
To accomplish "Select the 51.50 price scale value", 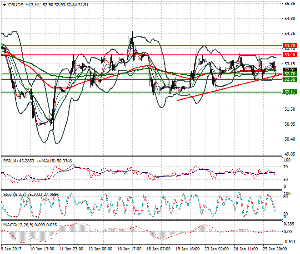I will point(290,109).
